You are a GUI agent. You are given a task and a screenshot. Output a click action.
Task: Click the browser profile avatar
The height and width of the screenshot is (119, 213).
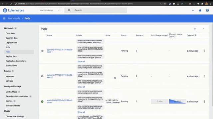tap(206, 4)
